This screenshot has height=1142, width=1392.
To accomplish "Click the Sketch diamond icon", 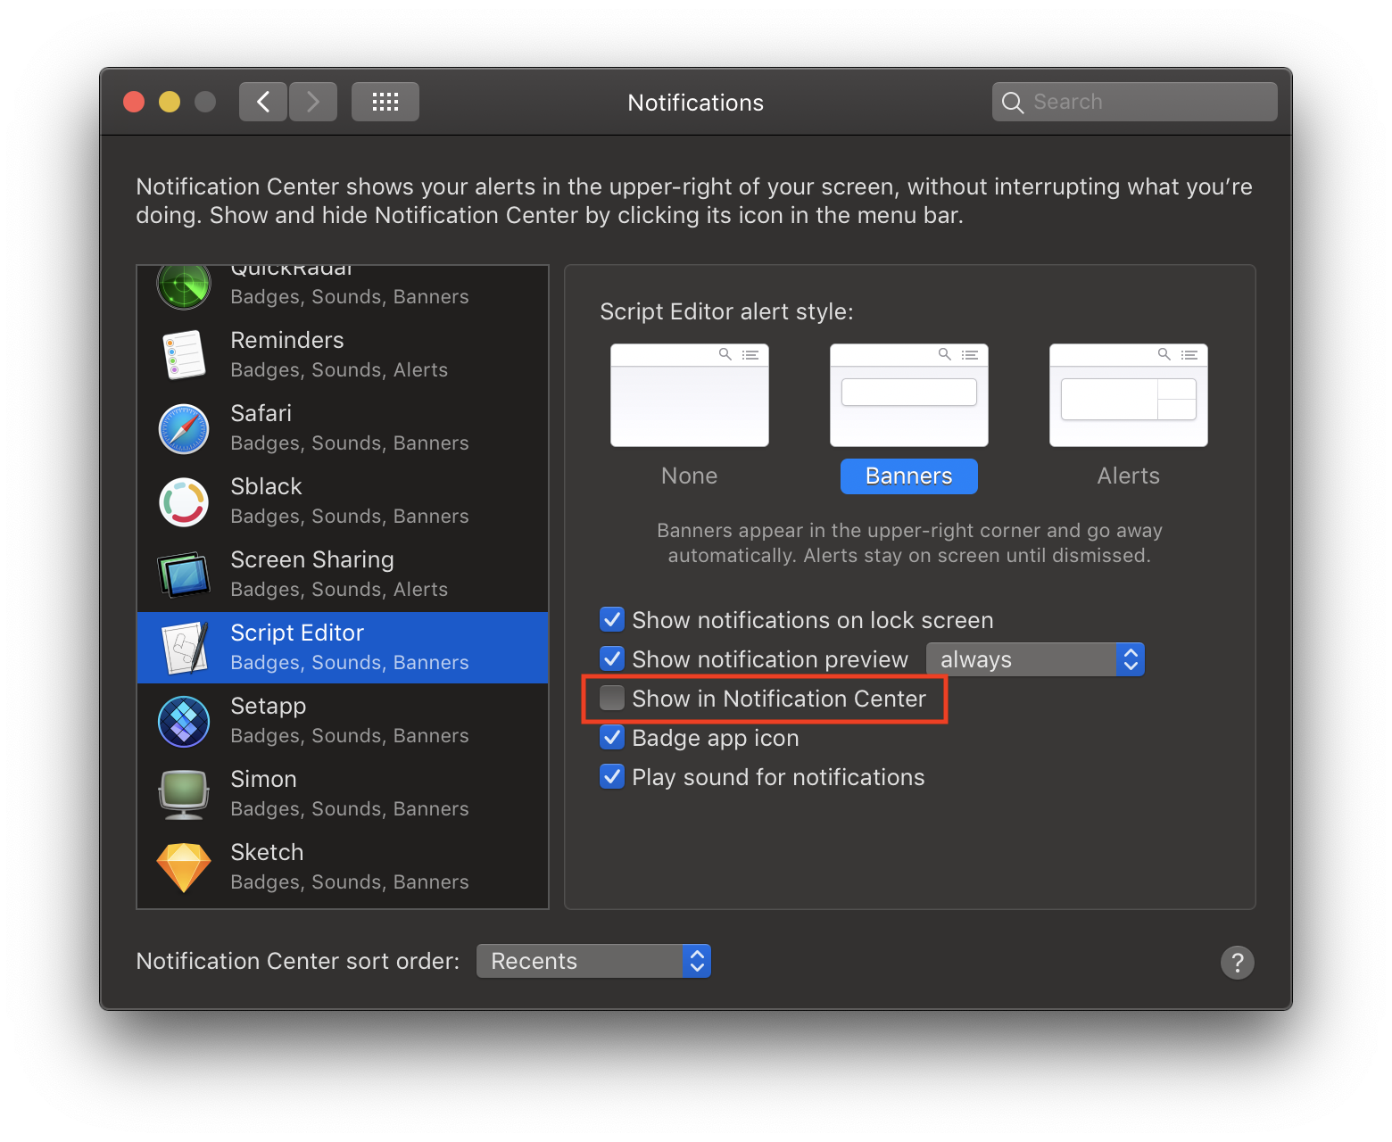I will (184, 867).
